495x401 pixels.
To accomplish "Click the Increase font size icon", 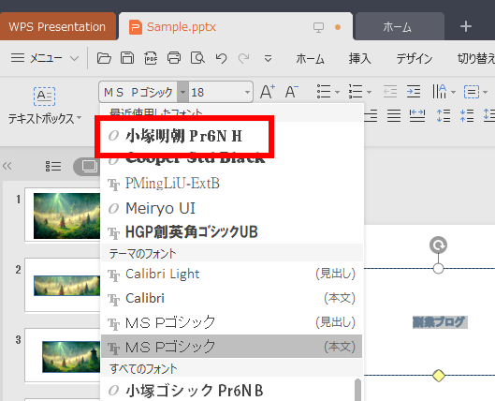I will (267, 92).
